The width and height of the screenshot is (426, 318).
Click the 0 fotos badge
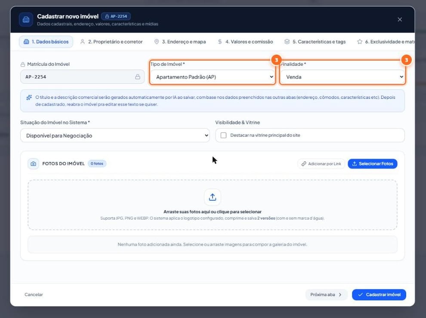(97, 164)
